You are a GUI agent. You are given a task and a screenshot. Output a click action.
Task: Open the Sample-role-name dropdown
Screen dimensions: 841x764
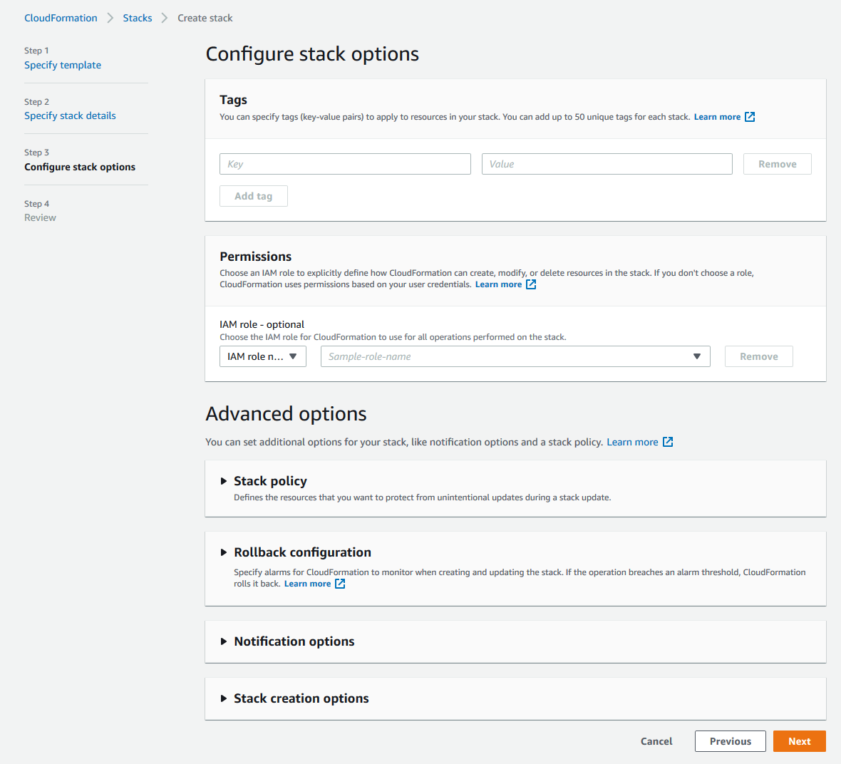(x=515, y=356)
